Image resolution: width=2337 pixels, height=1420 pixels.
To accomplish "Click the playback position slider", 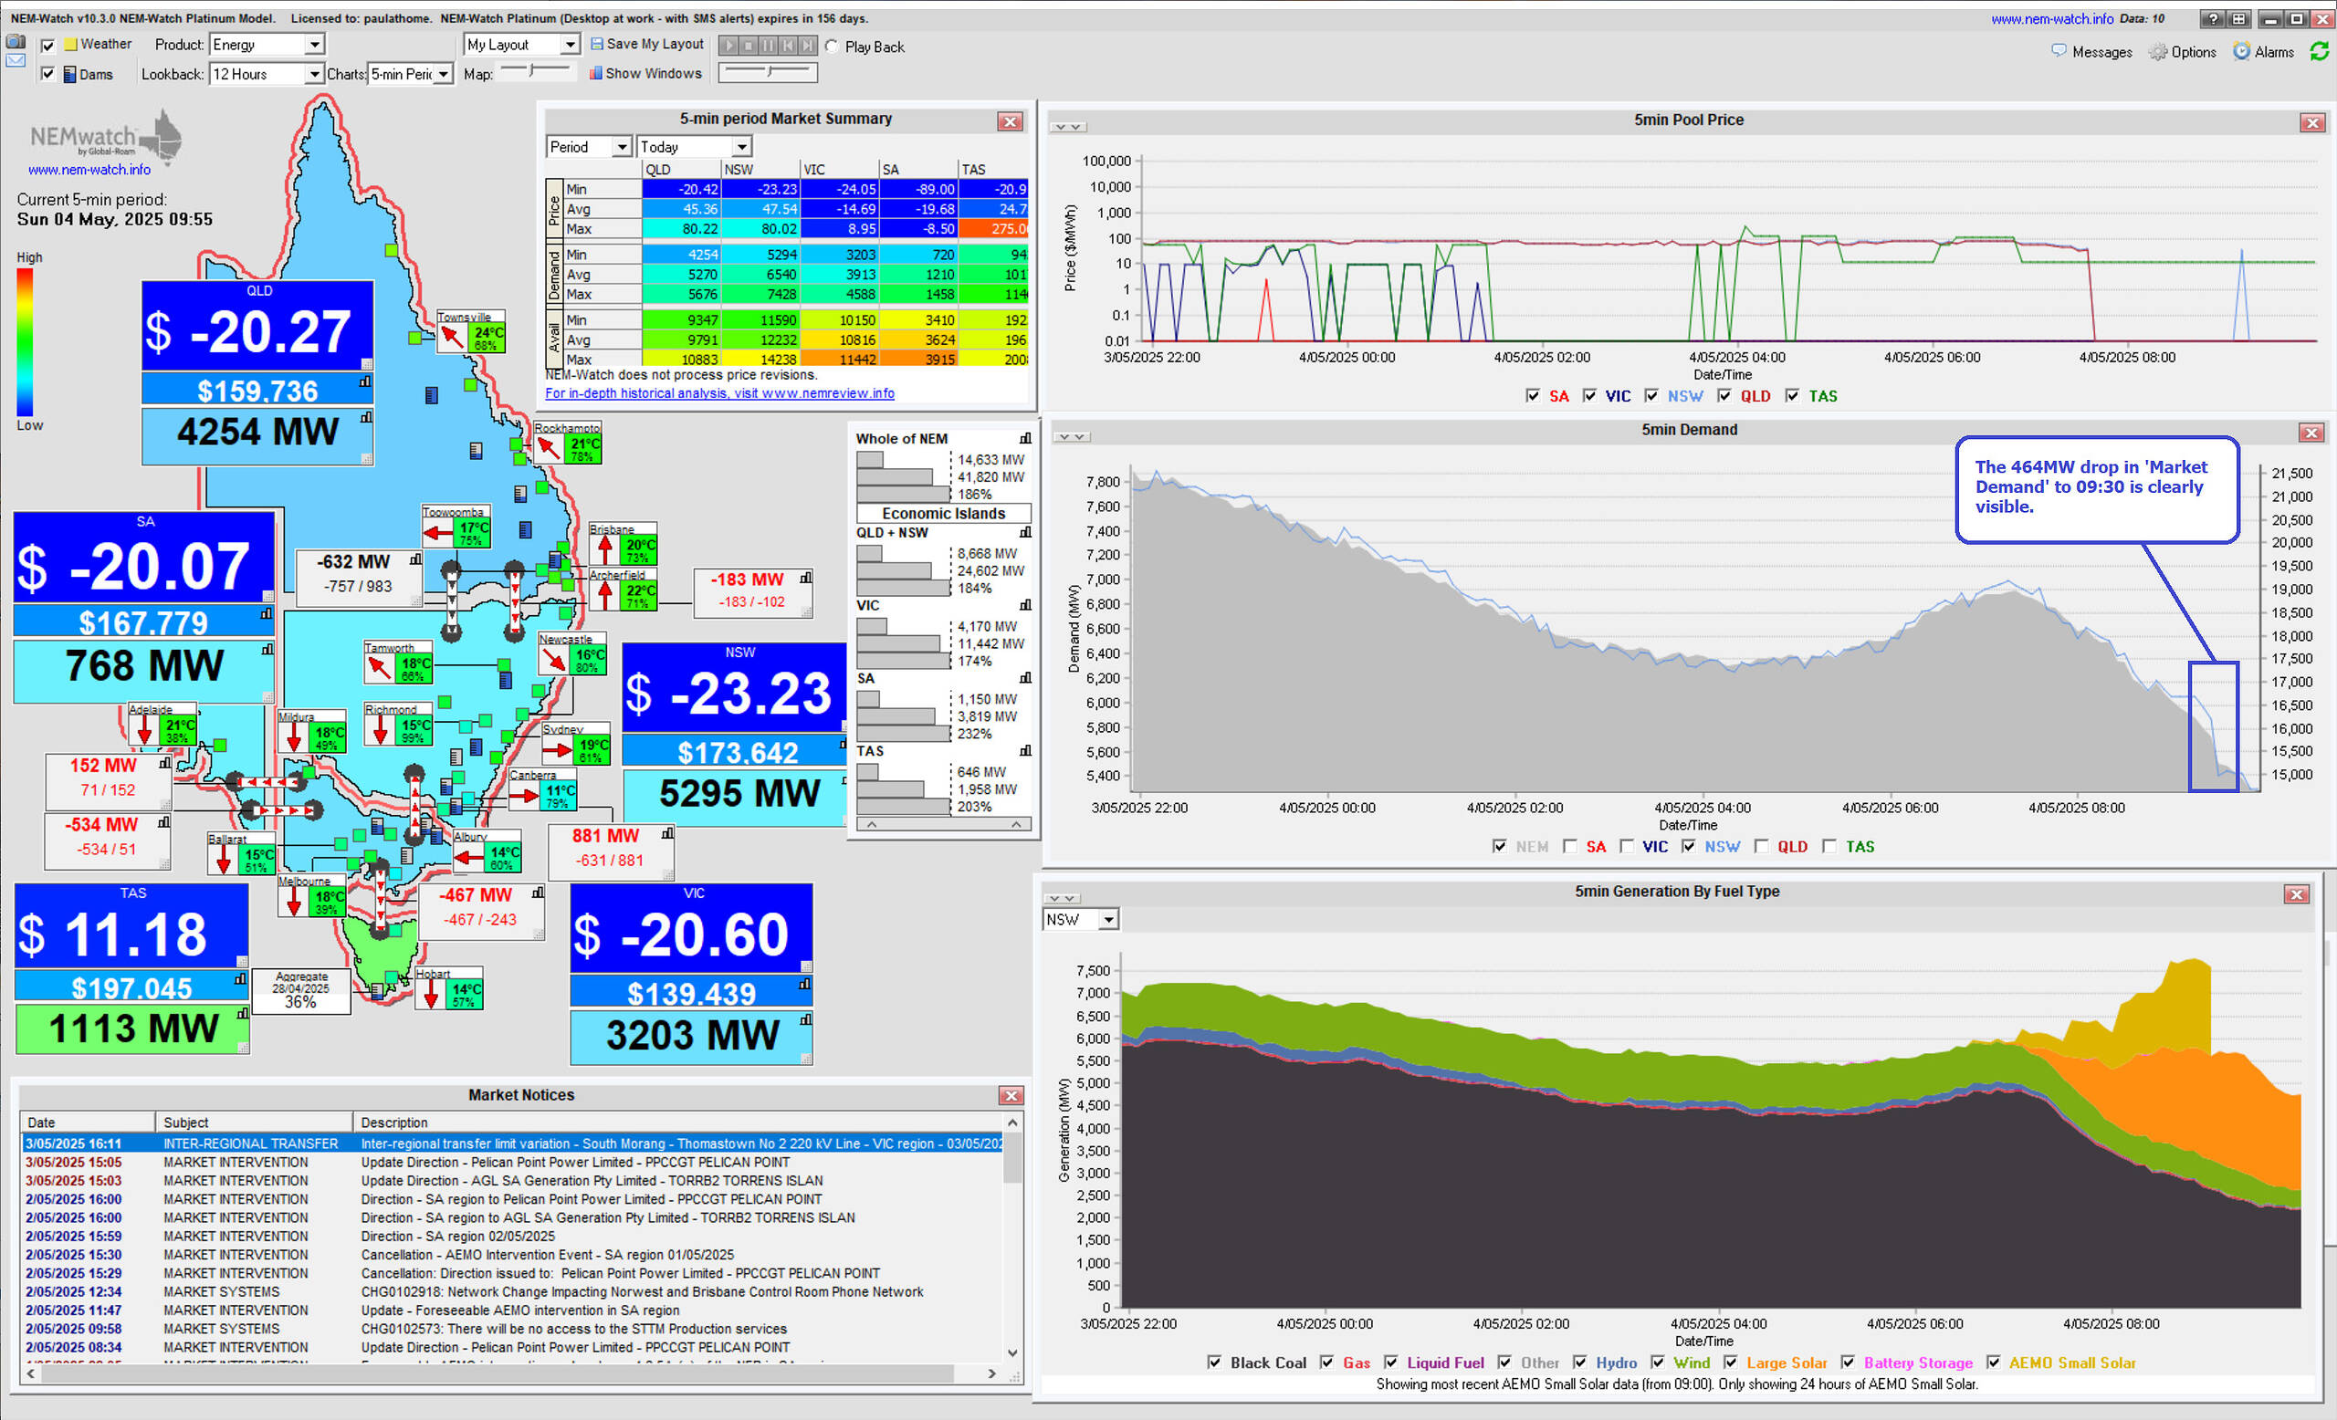I will (769, 72).
